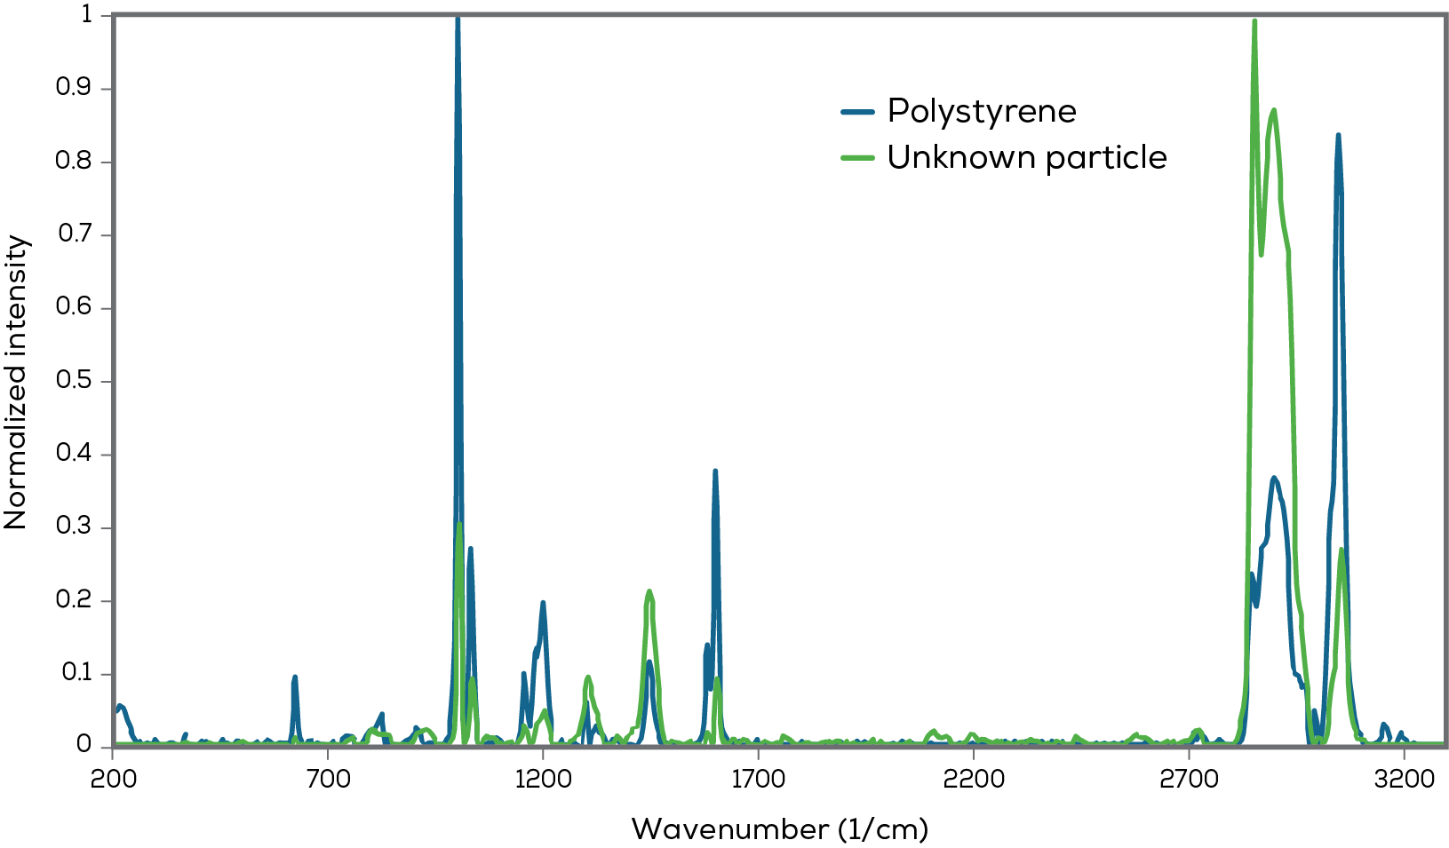Select the Wavenumber (1/cm) axis title
The width and height of the screenshot is (1449, 848).
pyautogui.click(x=780, y=829)
